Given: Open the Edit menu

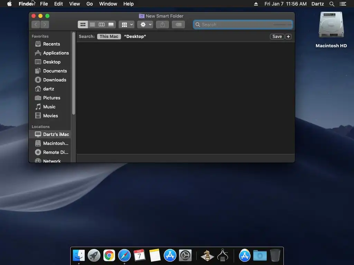Looking at the screenshot, I should pos(58,4).
